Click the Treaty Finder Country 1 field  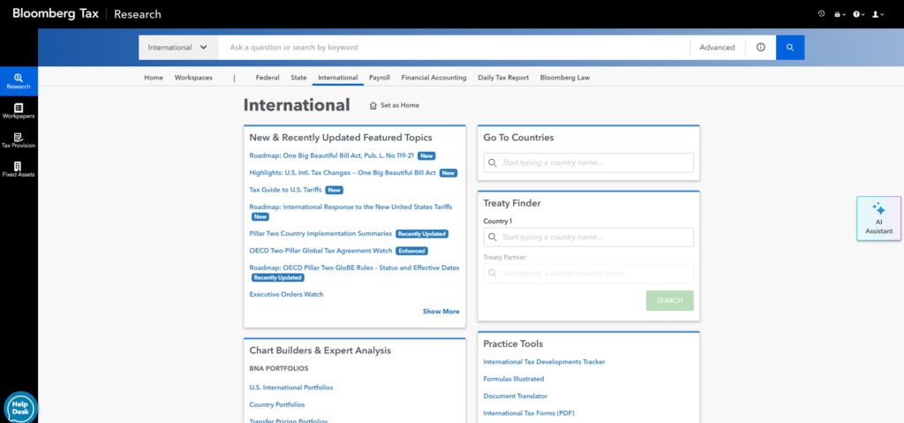coord(589,238)
